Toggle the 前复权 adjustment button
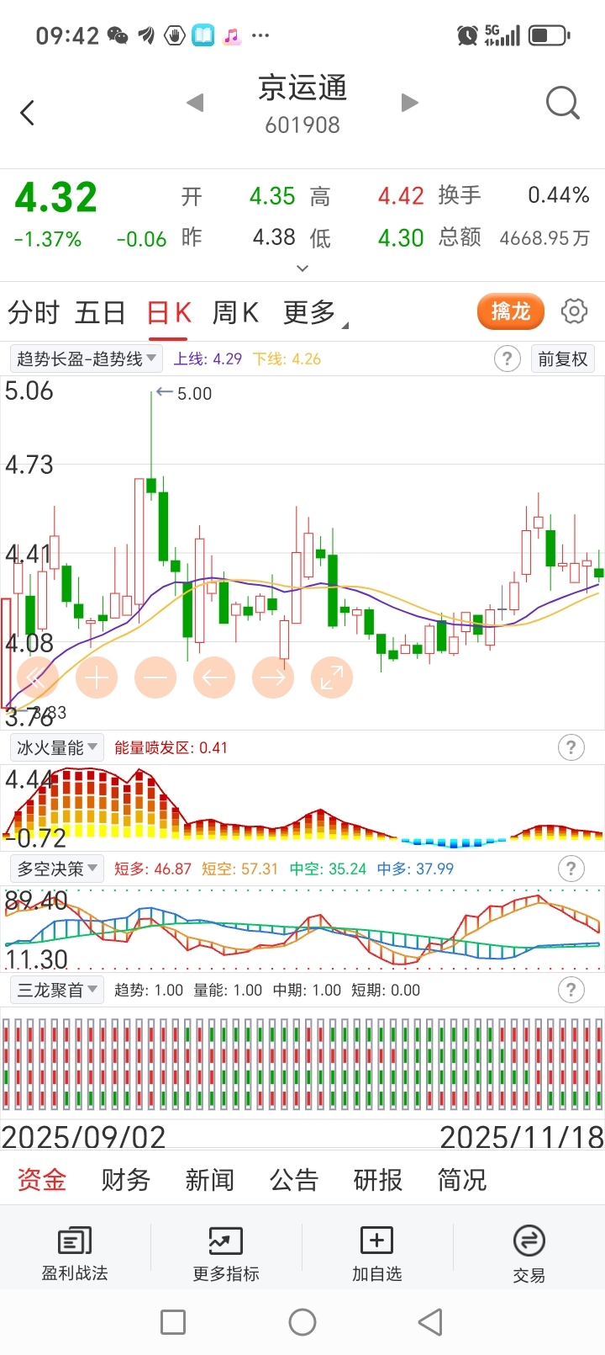The width and height of the screenshot is (605, 1355). (x=563, y=359)
